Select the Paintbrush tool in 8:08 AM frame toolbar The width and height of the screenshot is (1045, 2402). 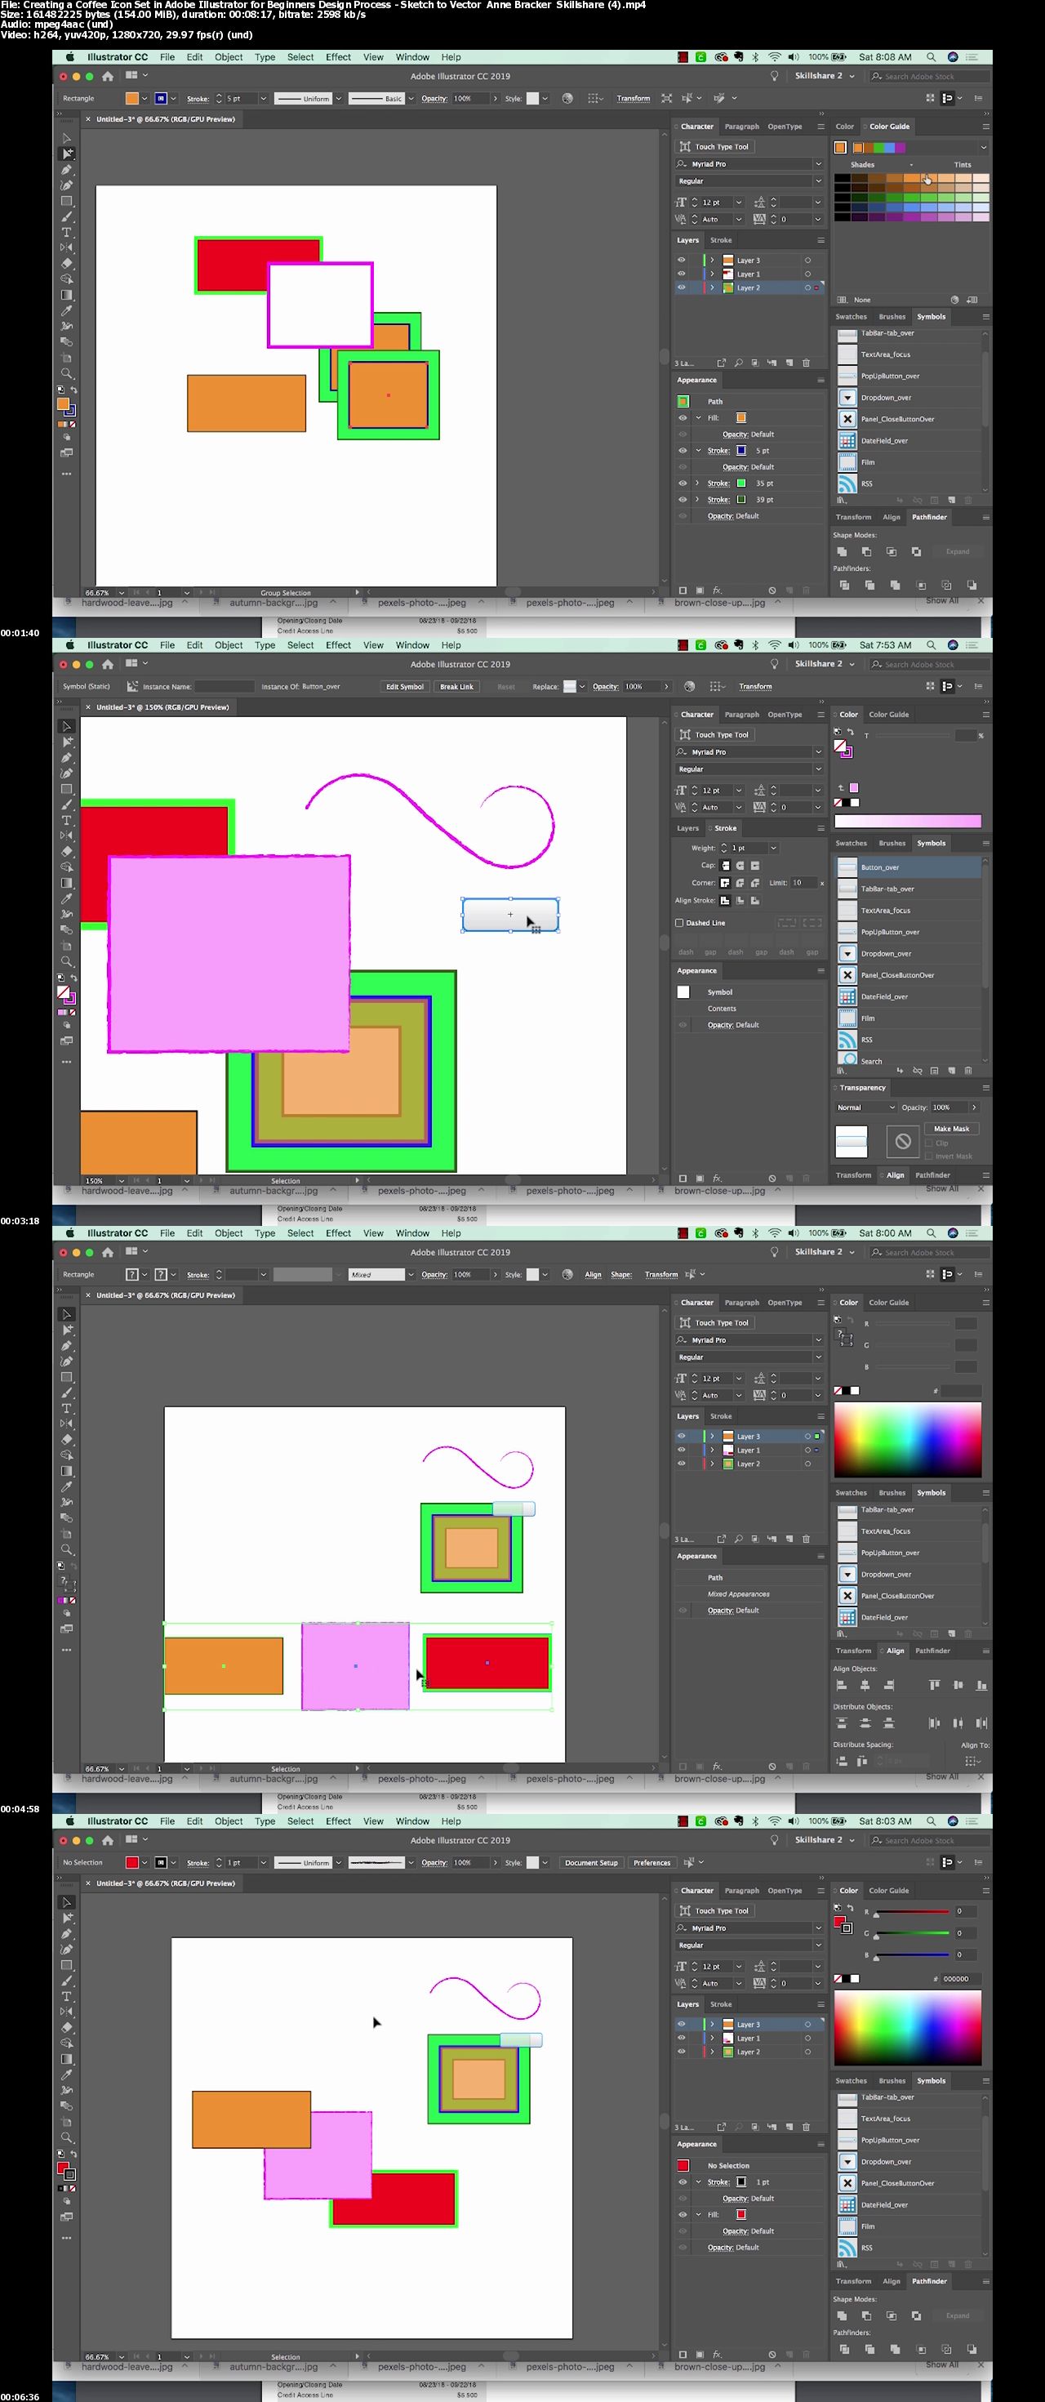point(66,216)
